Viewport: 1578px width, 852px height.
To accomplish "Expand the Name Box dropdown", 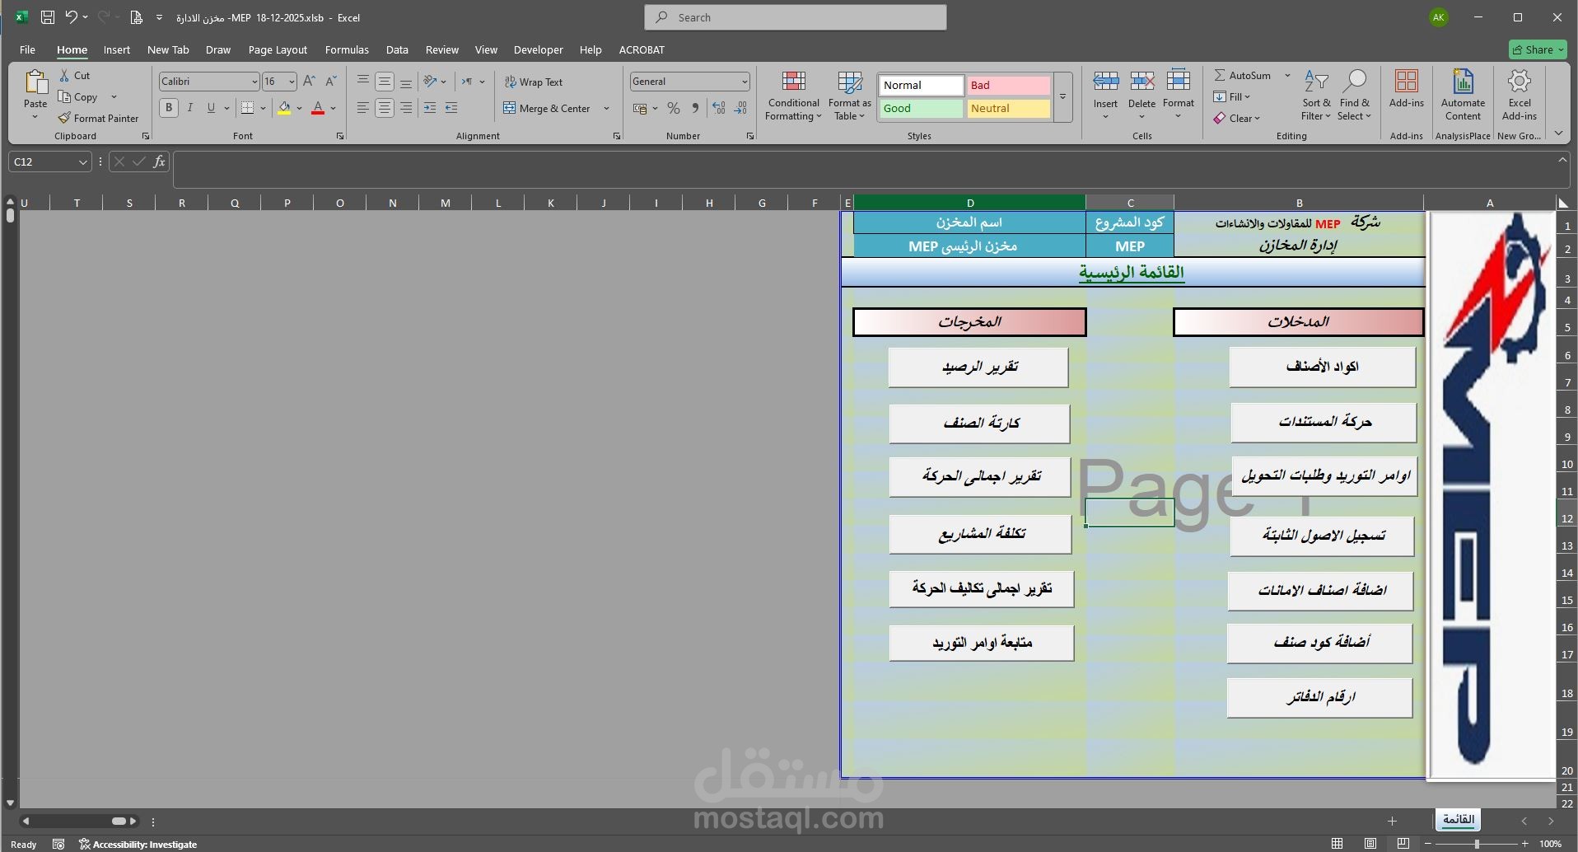I will (x=82, y=162).
